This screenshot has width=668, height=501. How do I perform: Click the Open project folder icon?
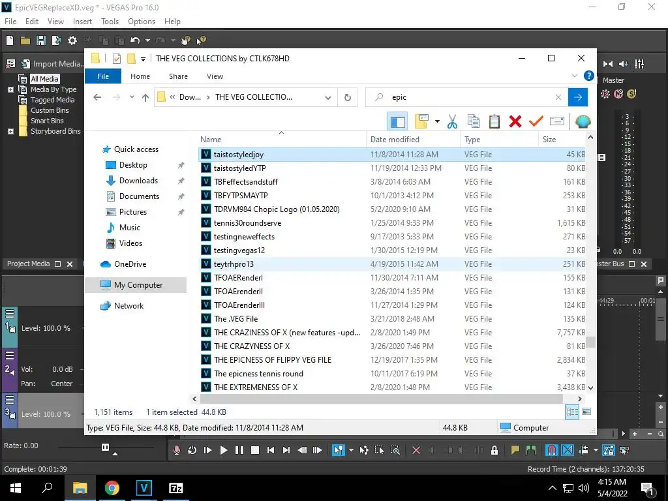click(25, 40)
